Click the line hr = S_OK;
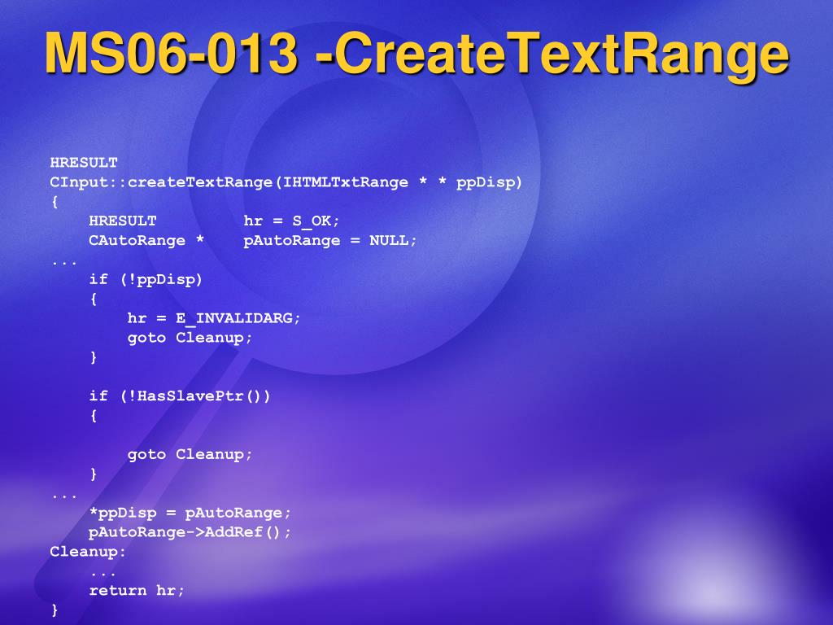 tap(291, 221)
